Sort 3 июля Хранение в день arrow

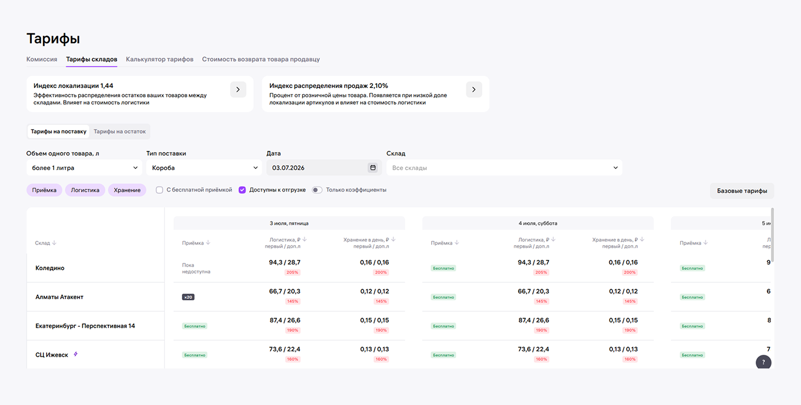[x=393, y=240]
